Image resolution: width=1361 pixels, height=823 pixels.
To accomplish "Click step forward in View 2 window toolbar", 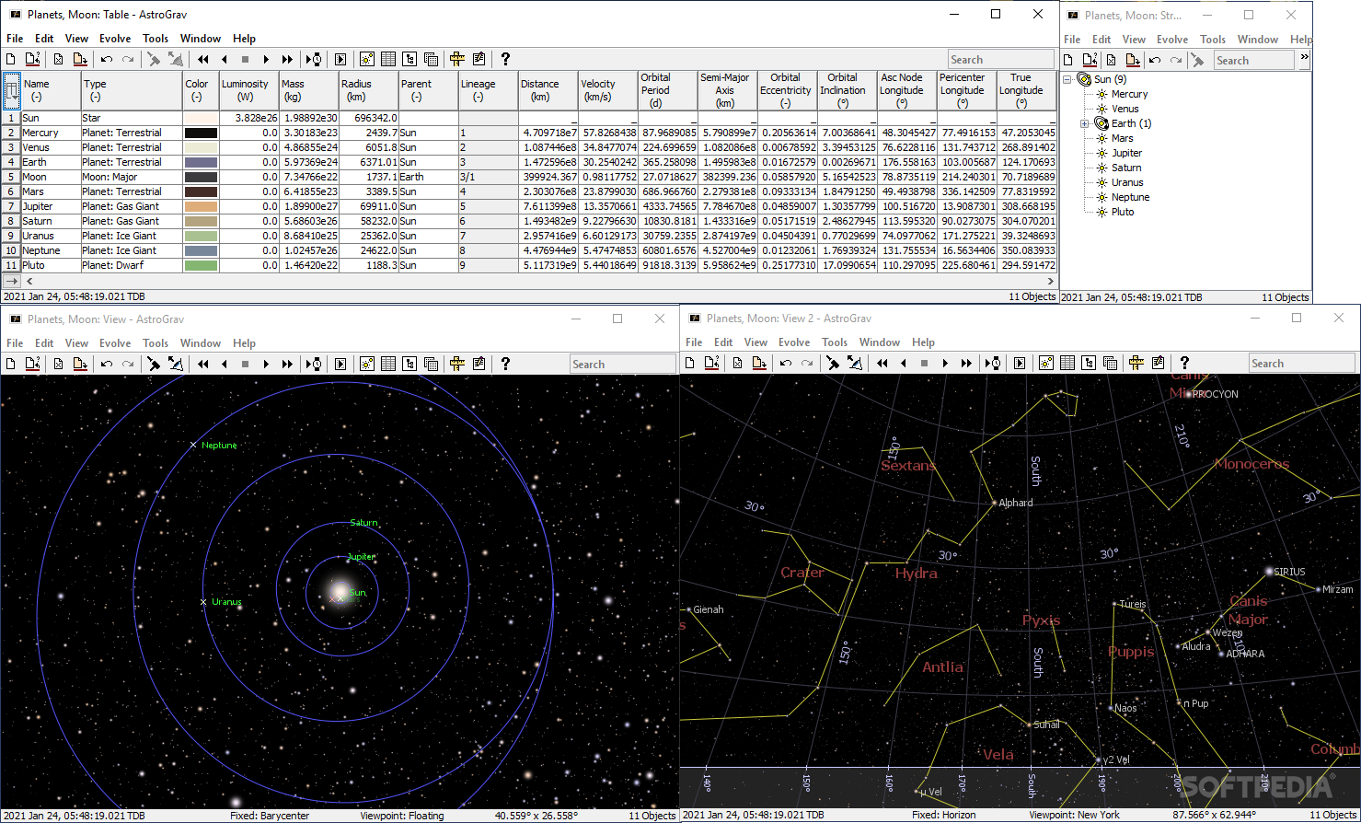I will [x=945, y=363].
